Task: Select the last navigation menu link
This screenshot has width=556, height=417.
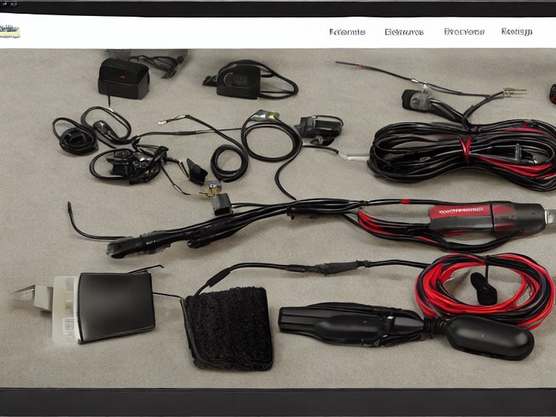Action: click(516, 32)
